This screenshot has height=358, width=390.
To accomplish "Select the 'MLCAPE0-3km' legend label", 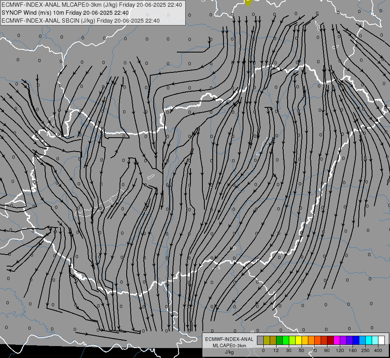I will point(229,346).
